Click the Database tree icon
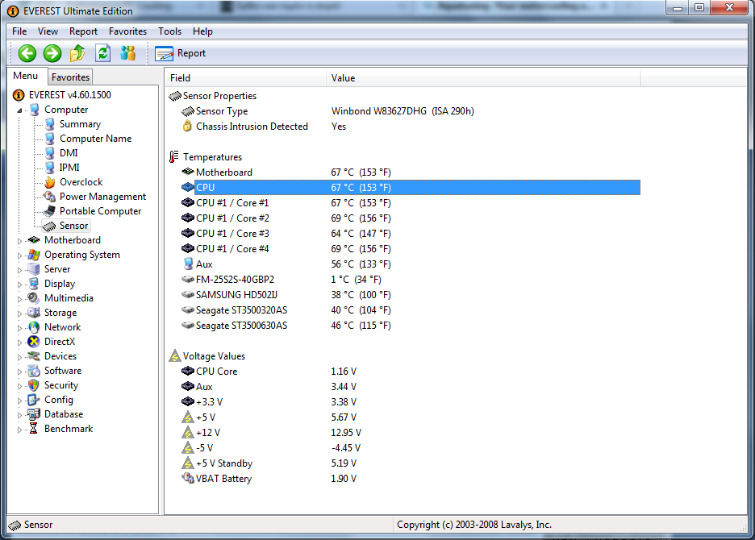This screenshot has height=540, width=755. click(34, 414)
